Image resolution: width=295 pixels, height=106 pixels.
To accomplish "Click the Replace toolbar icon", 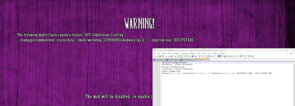I will tap(195, 56).
